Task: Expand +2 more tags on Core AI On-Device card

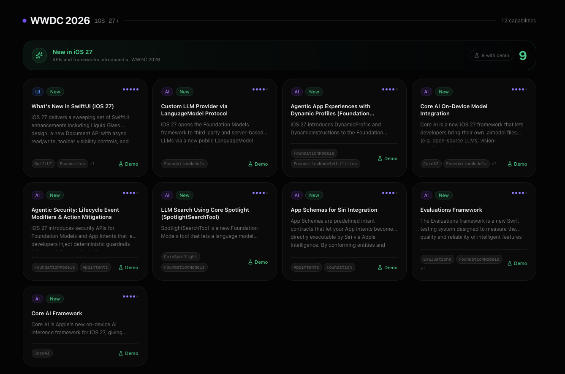Action: click(x=494, y=164)
